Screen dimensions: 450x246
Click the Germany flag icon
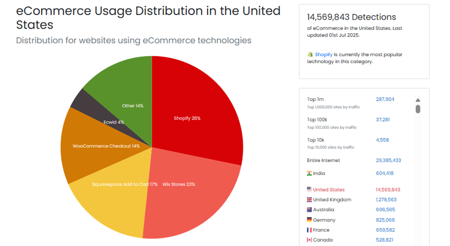click(x=309, y=220)
